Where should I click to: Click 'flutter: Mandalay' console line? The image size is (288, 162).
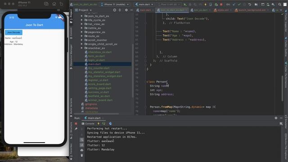[x=101, y=149]
